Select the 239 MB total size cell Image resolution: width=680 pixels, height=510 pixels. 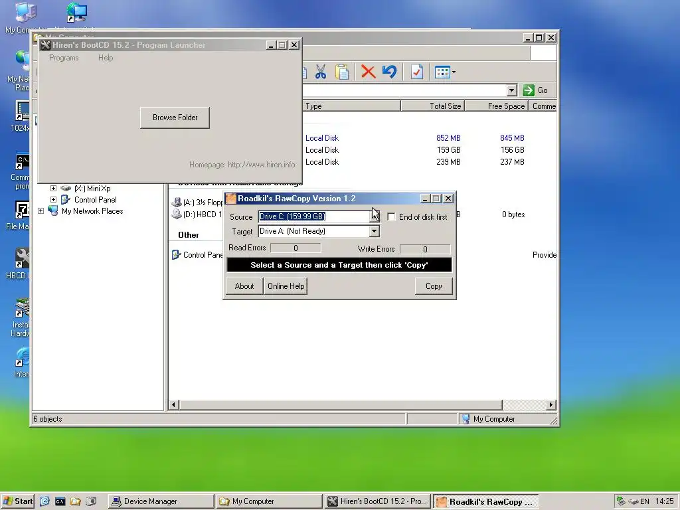448,162
